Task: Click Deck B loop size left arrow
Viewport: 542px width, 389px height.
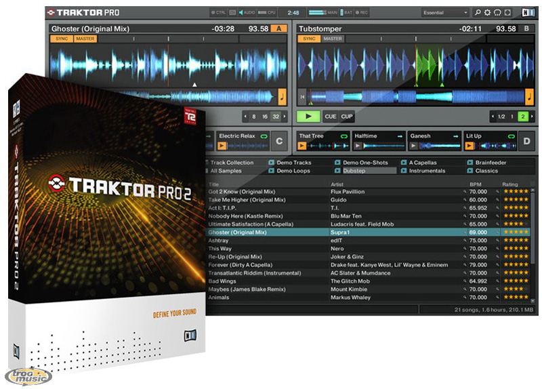Action: [x=493, y=117]
